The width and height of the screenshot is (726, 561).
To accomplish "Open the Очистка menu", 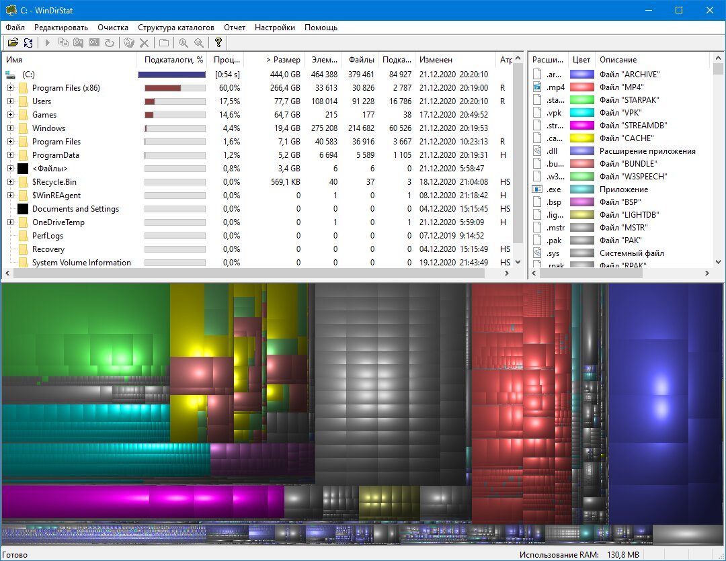I will pos(112,28).
